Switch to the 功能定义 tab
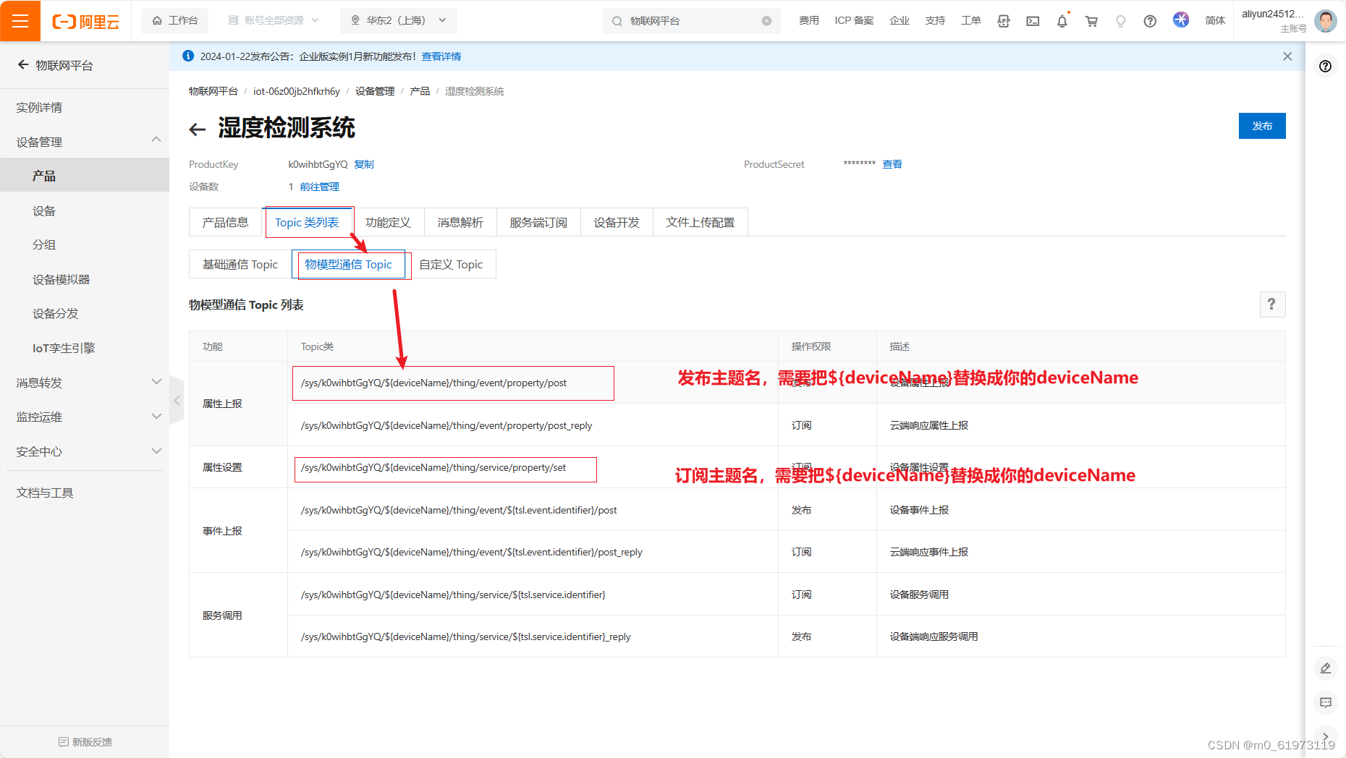 pyautogui.click(x=388, y=222)
